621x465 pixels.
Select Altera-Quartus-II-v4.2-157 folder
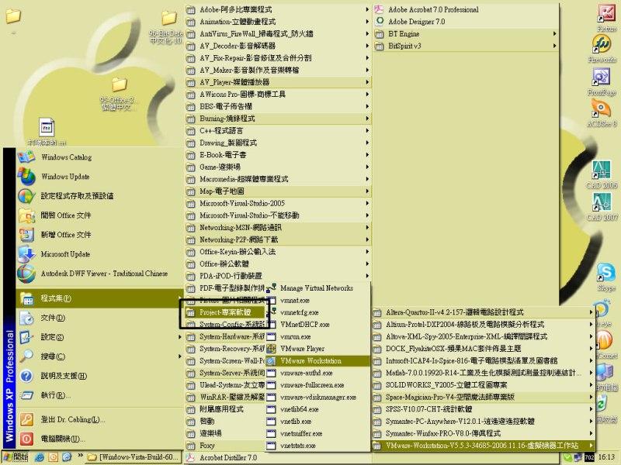coord(483,312)
